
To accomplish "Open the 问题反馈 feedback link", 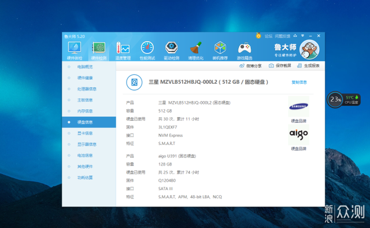I will pyautogui.click(x=283, y=36).
